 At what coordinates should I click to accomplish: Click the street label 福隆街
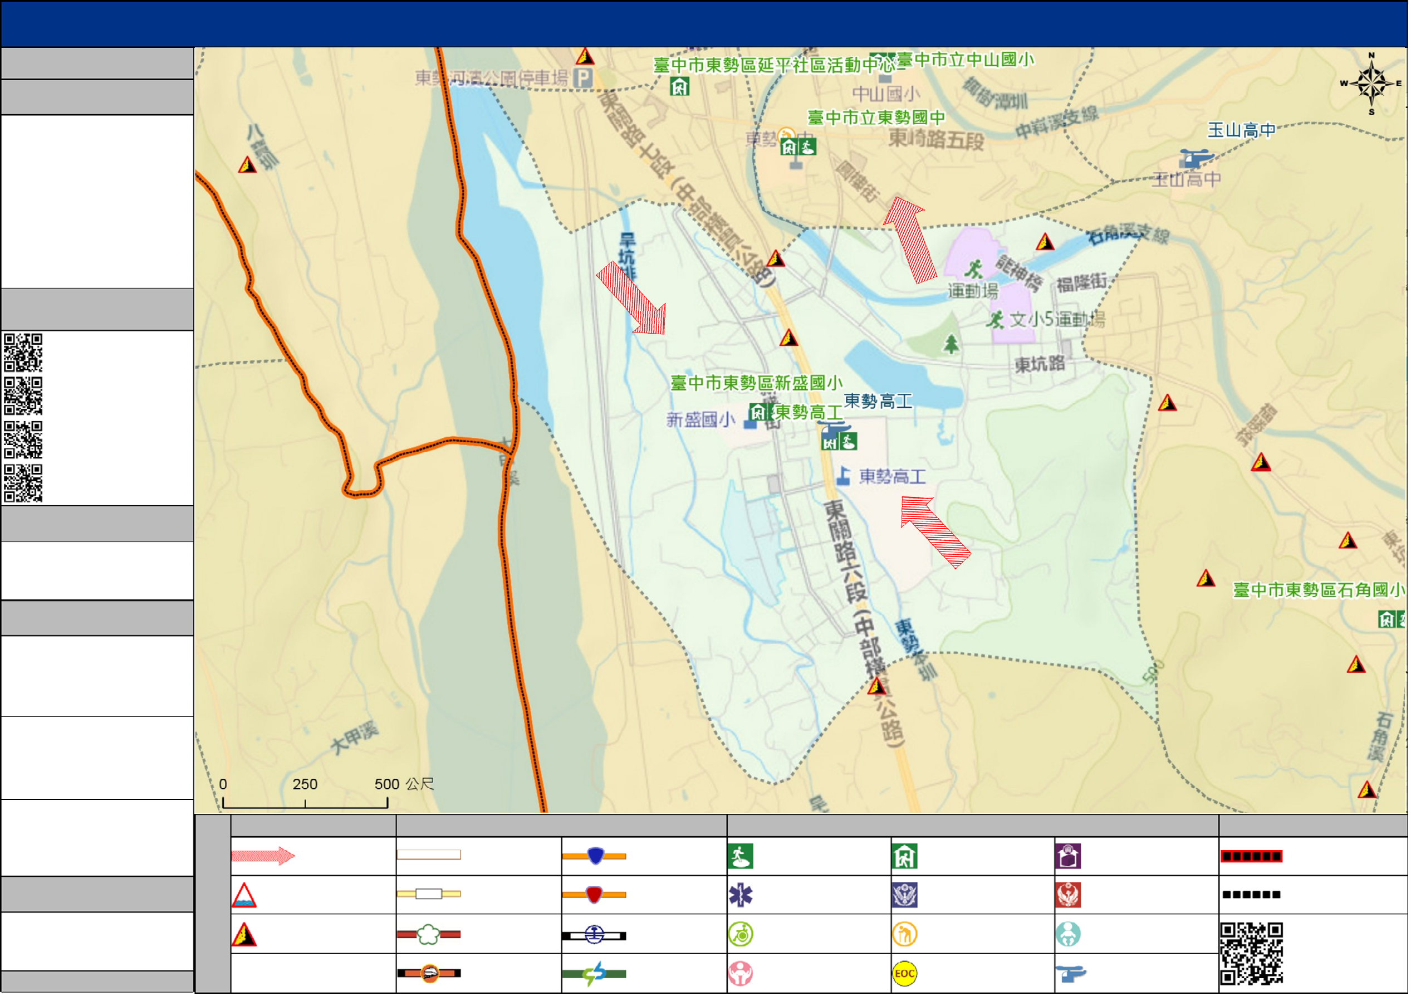(x=1083, y=284)
